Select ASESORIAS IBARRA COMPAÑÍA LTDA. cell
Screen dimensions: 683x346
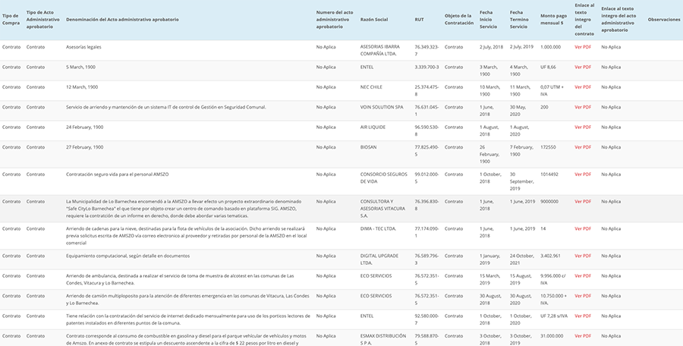coord(380,51)
